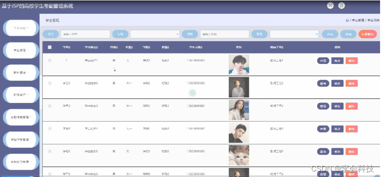Image resolution: width=381 pixels, height=177 pixels.
Task: Check the box for row 学号5
Action: point(50,151)
